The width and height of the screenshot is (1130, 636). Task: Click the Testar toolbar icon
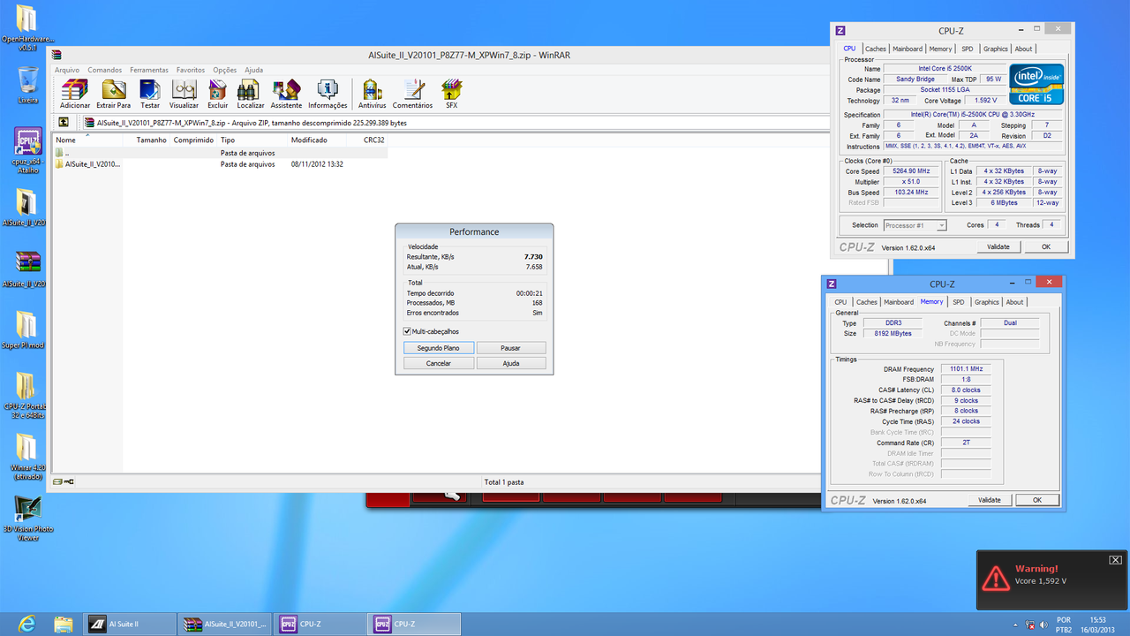tap(150, 94)
